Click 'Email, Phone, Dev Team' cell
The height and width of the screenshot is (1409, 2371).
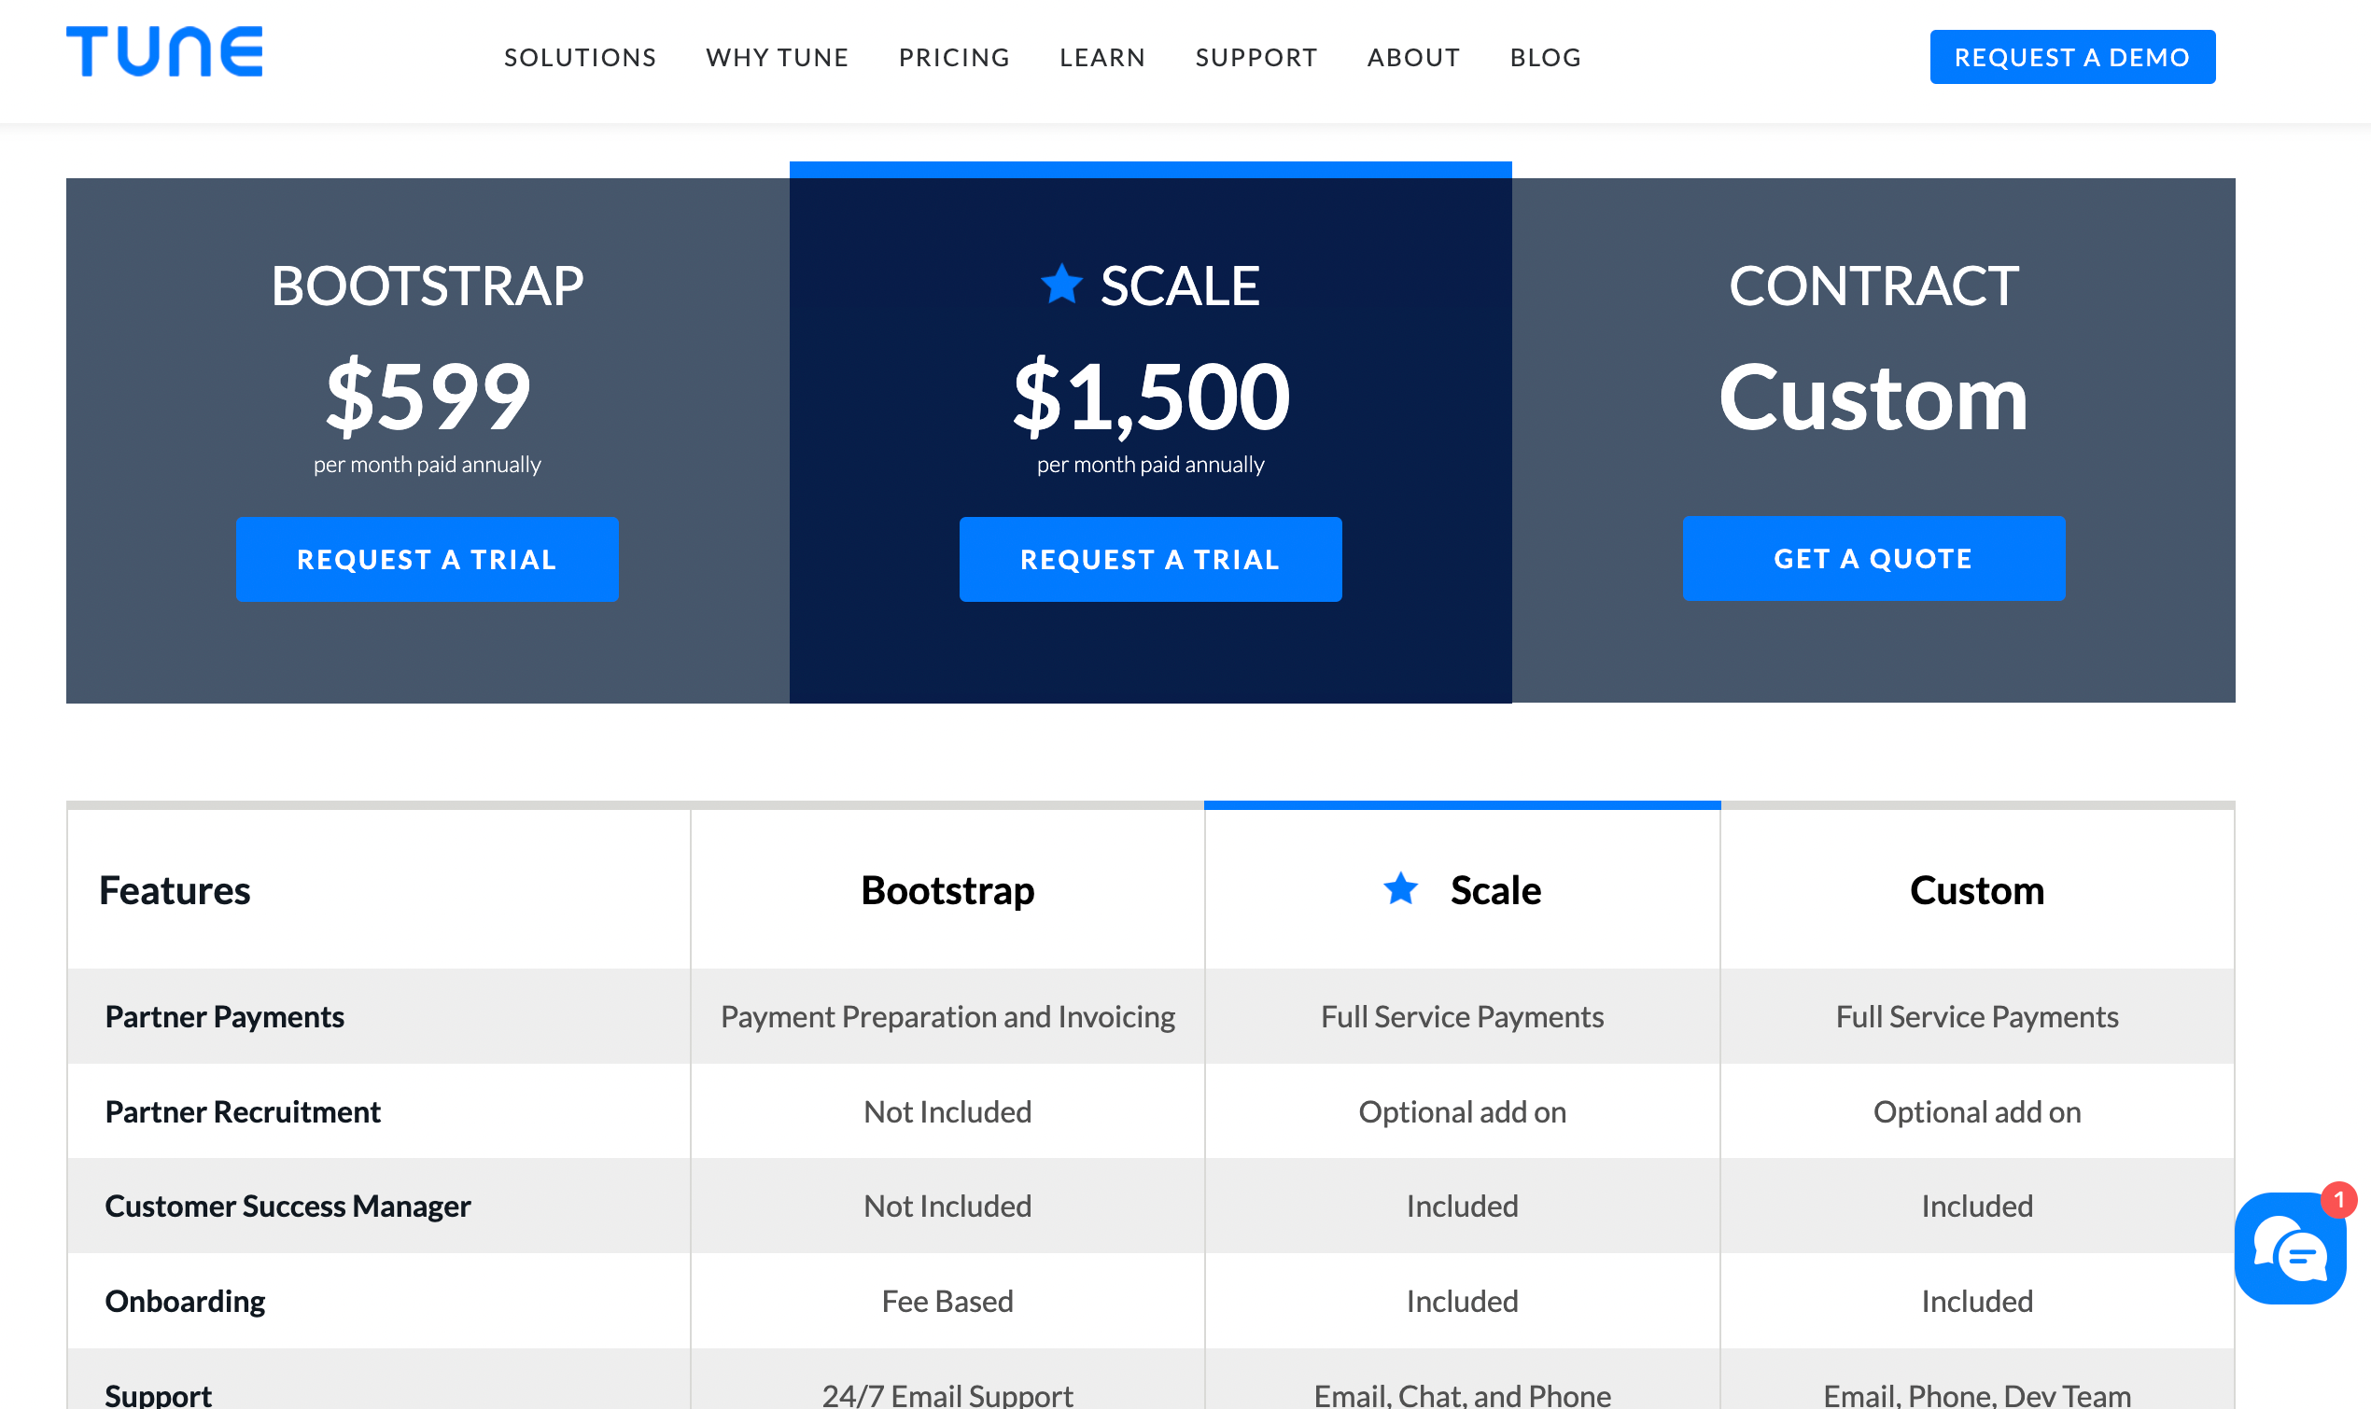click(x=1977, y=1395)
